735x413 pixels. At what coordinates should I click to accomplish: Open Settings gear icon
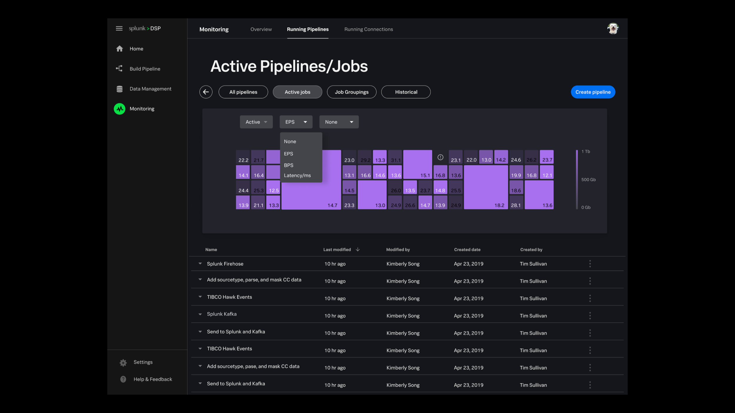123,362
